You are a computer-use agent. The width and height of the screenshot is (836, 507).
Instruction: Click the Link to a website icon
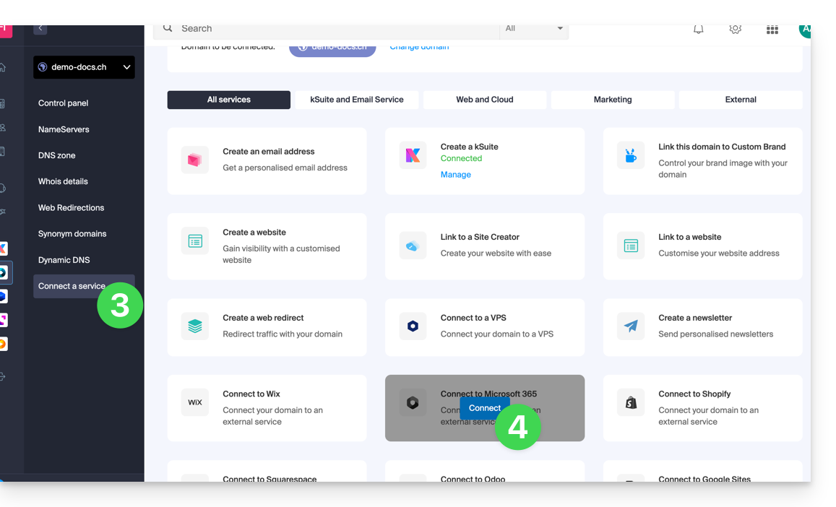click(x=631, y=246)
